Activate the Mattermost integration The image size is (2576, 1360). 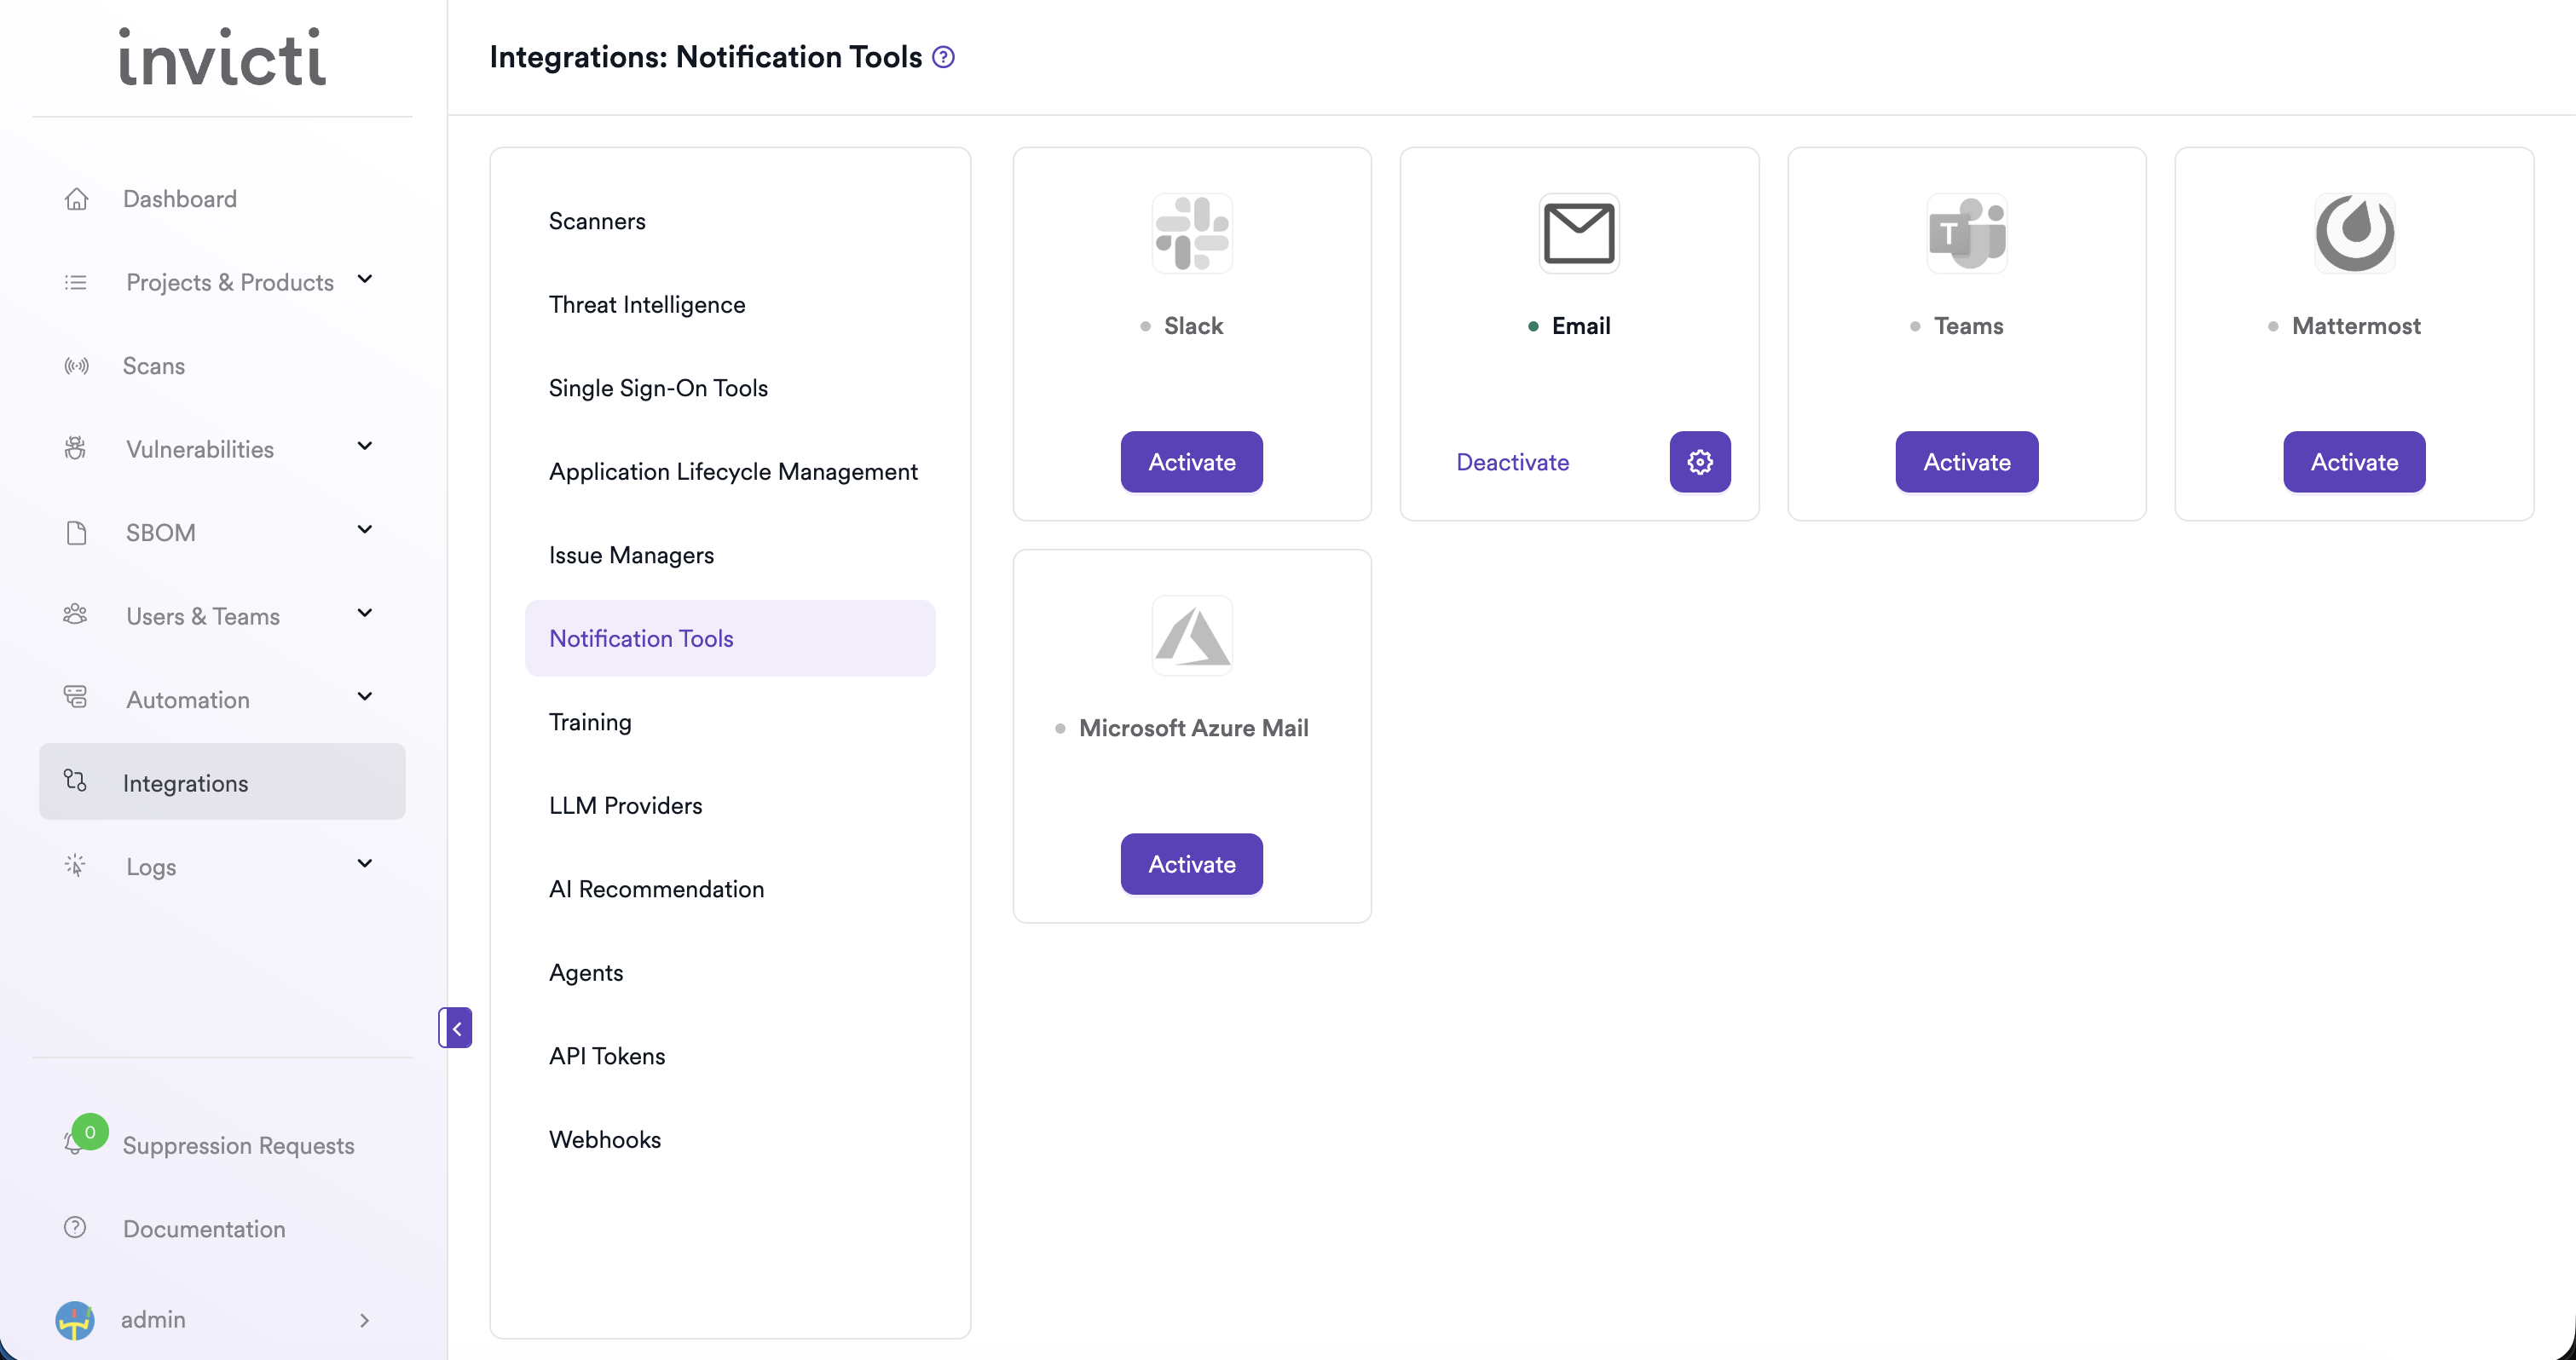(x=2354, y=461)
